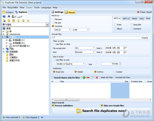Expand the 本地磁盘 (C:) tree node

(x=7, y=40)
